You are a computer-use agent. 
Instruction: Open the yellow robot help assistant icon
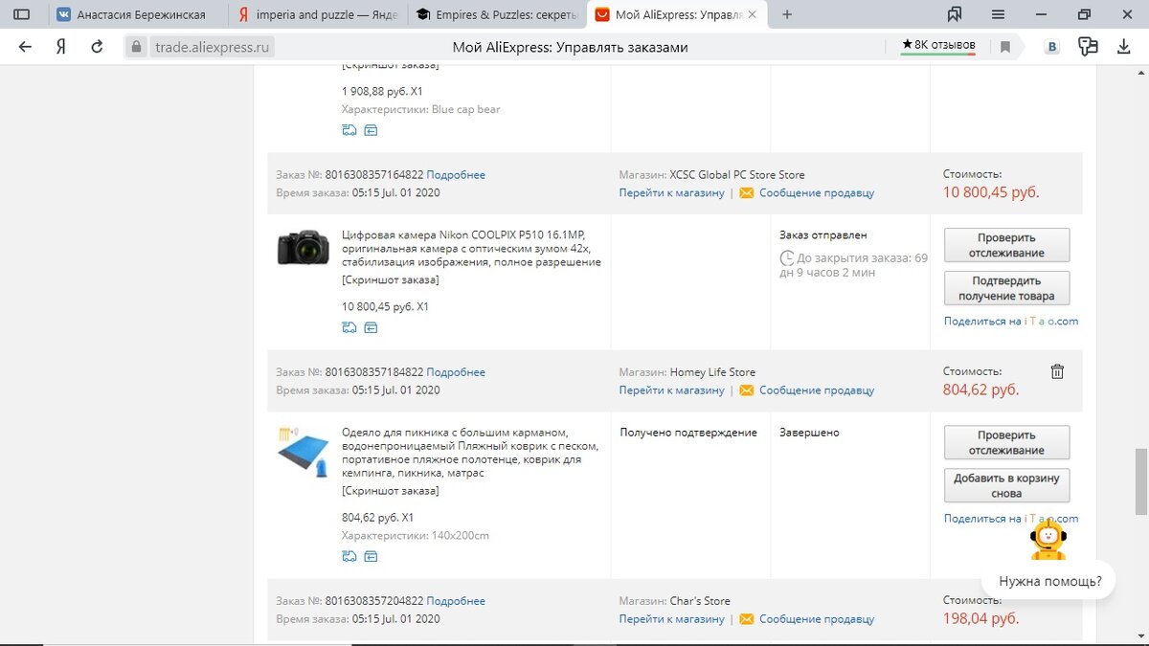(1048, 540)
